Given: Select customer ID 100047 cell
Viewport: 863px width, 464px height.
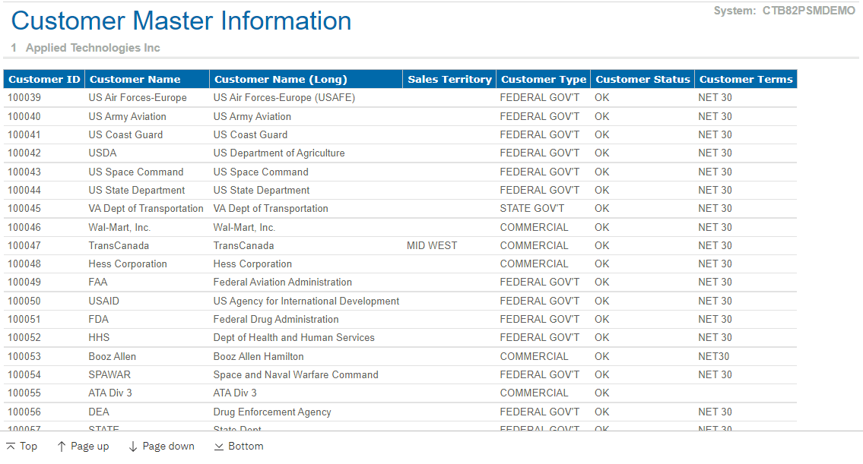Looking at the screenshot, I should pos(24,245).
